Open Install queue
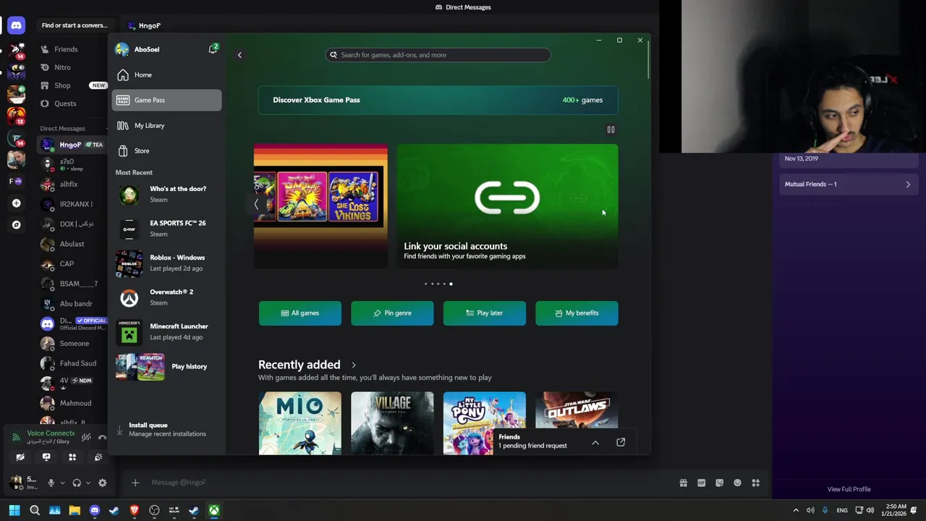This screenshot has height=521, width=926. coord(166,429)
